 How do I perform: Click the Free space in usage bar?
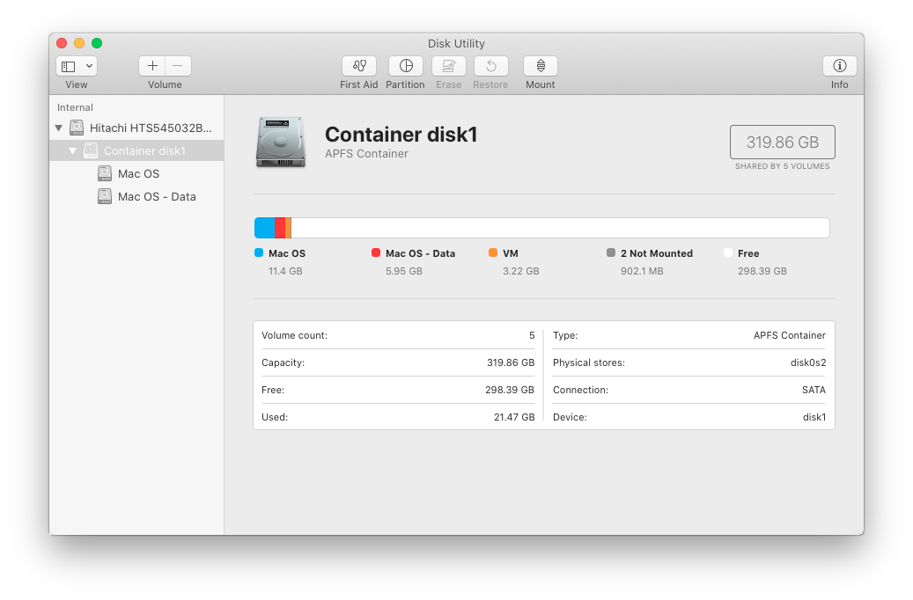coord(560,228)
